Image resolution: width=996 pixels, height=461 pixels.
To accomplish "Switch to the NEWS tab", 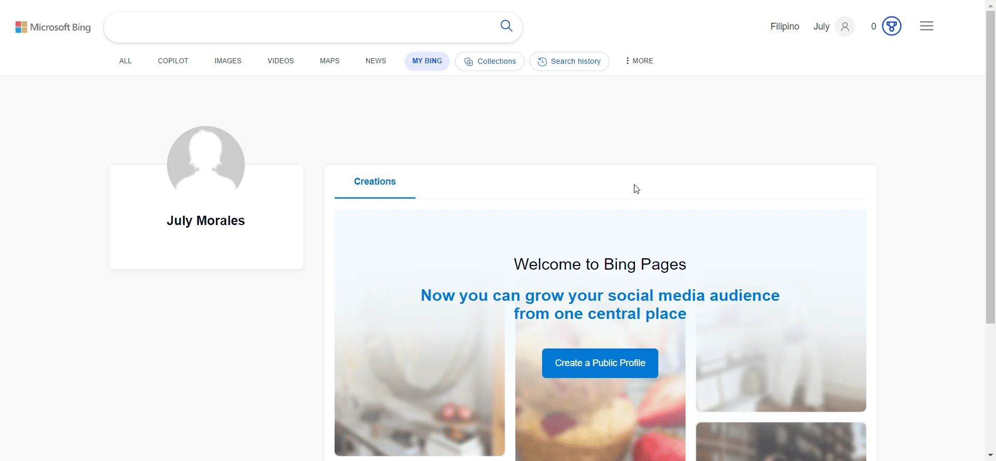I will 376,61.
